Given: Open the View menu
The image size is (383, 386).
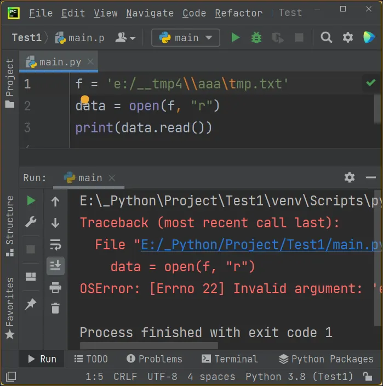Looking at the screenshot, I should coord(105,13).
